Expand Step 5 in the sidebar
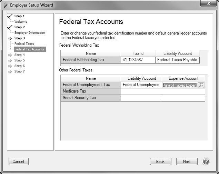The height and width of the screenshot is (174, 219). pos(19,60)
